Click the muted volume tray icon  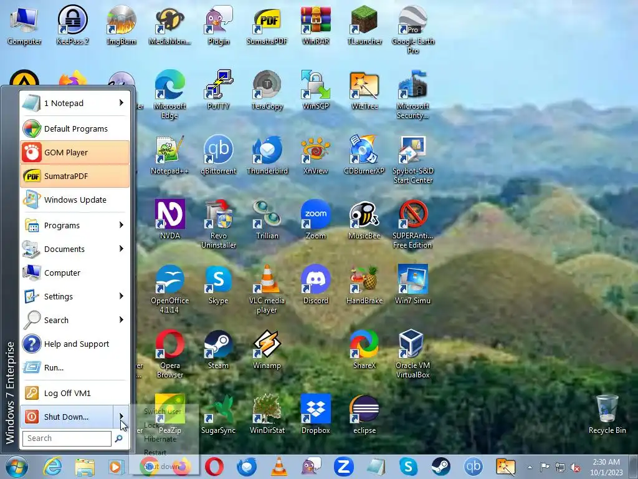575,467
